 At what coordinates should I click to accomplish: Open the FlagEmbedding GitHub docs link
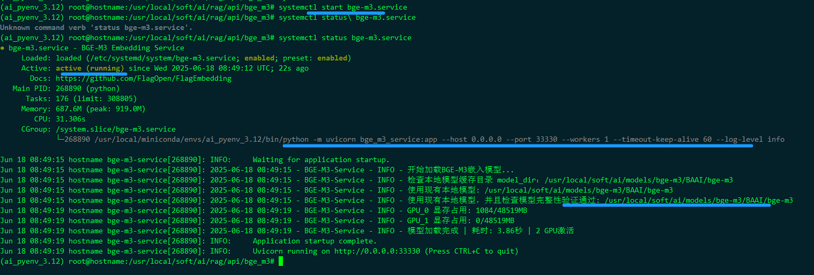144,78
